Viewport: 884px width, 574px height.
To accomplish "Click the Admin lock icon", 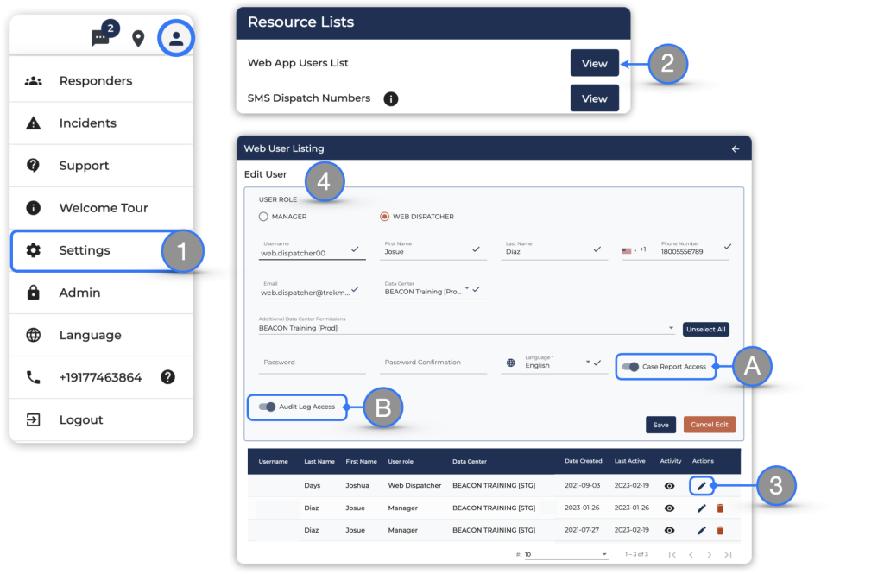I will (x=34, y=292).
